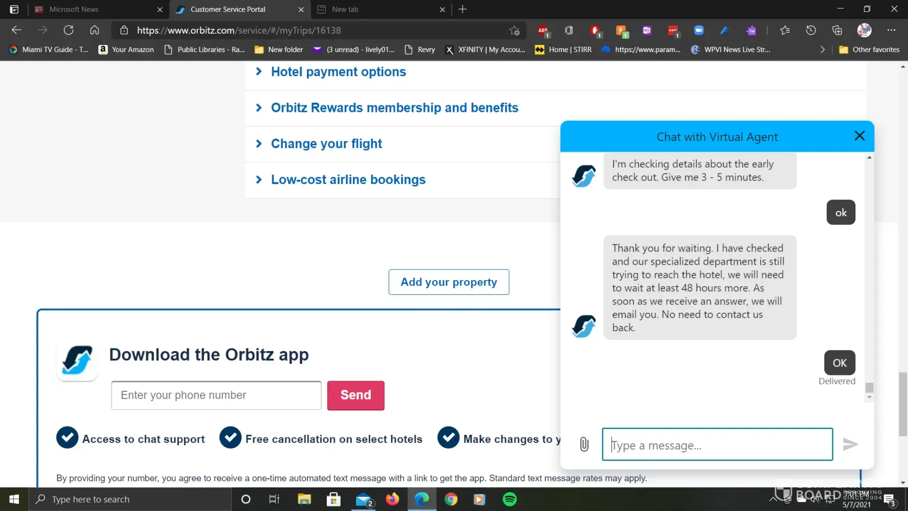Open a new browser tab

pos(463,9)
